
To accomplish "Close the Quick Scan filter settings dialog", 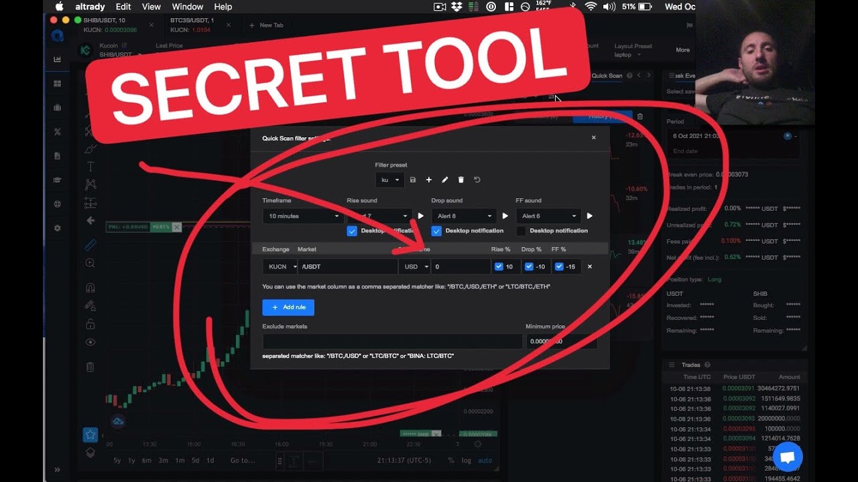I will coord(593,137).
